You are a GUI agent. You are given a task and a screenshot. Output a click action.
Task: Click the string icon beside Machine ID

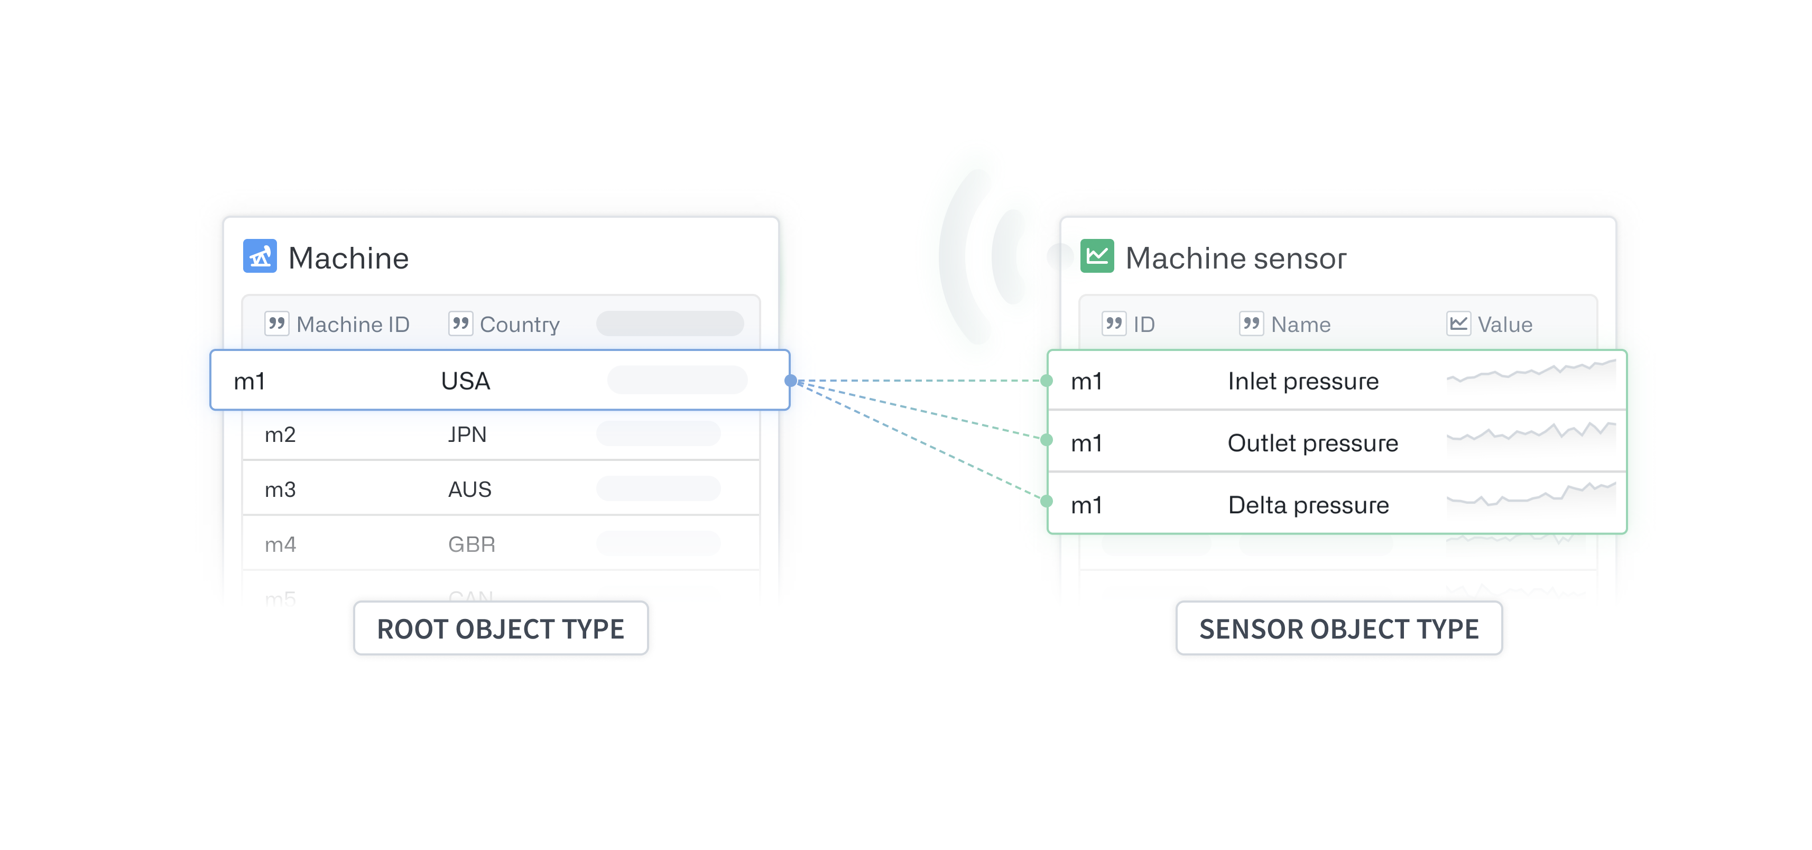(276, 324)
